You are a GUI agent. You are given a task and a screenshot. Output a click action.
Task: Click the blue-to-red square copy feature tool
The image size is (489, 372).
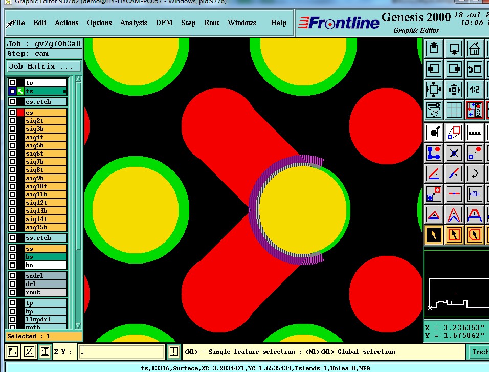(x=434, y=194)
